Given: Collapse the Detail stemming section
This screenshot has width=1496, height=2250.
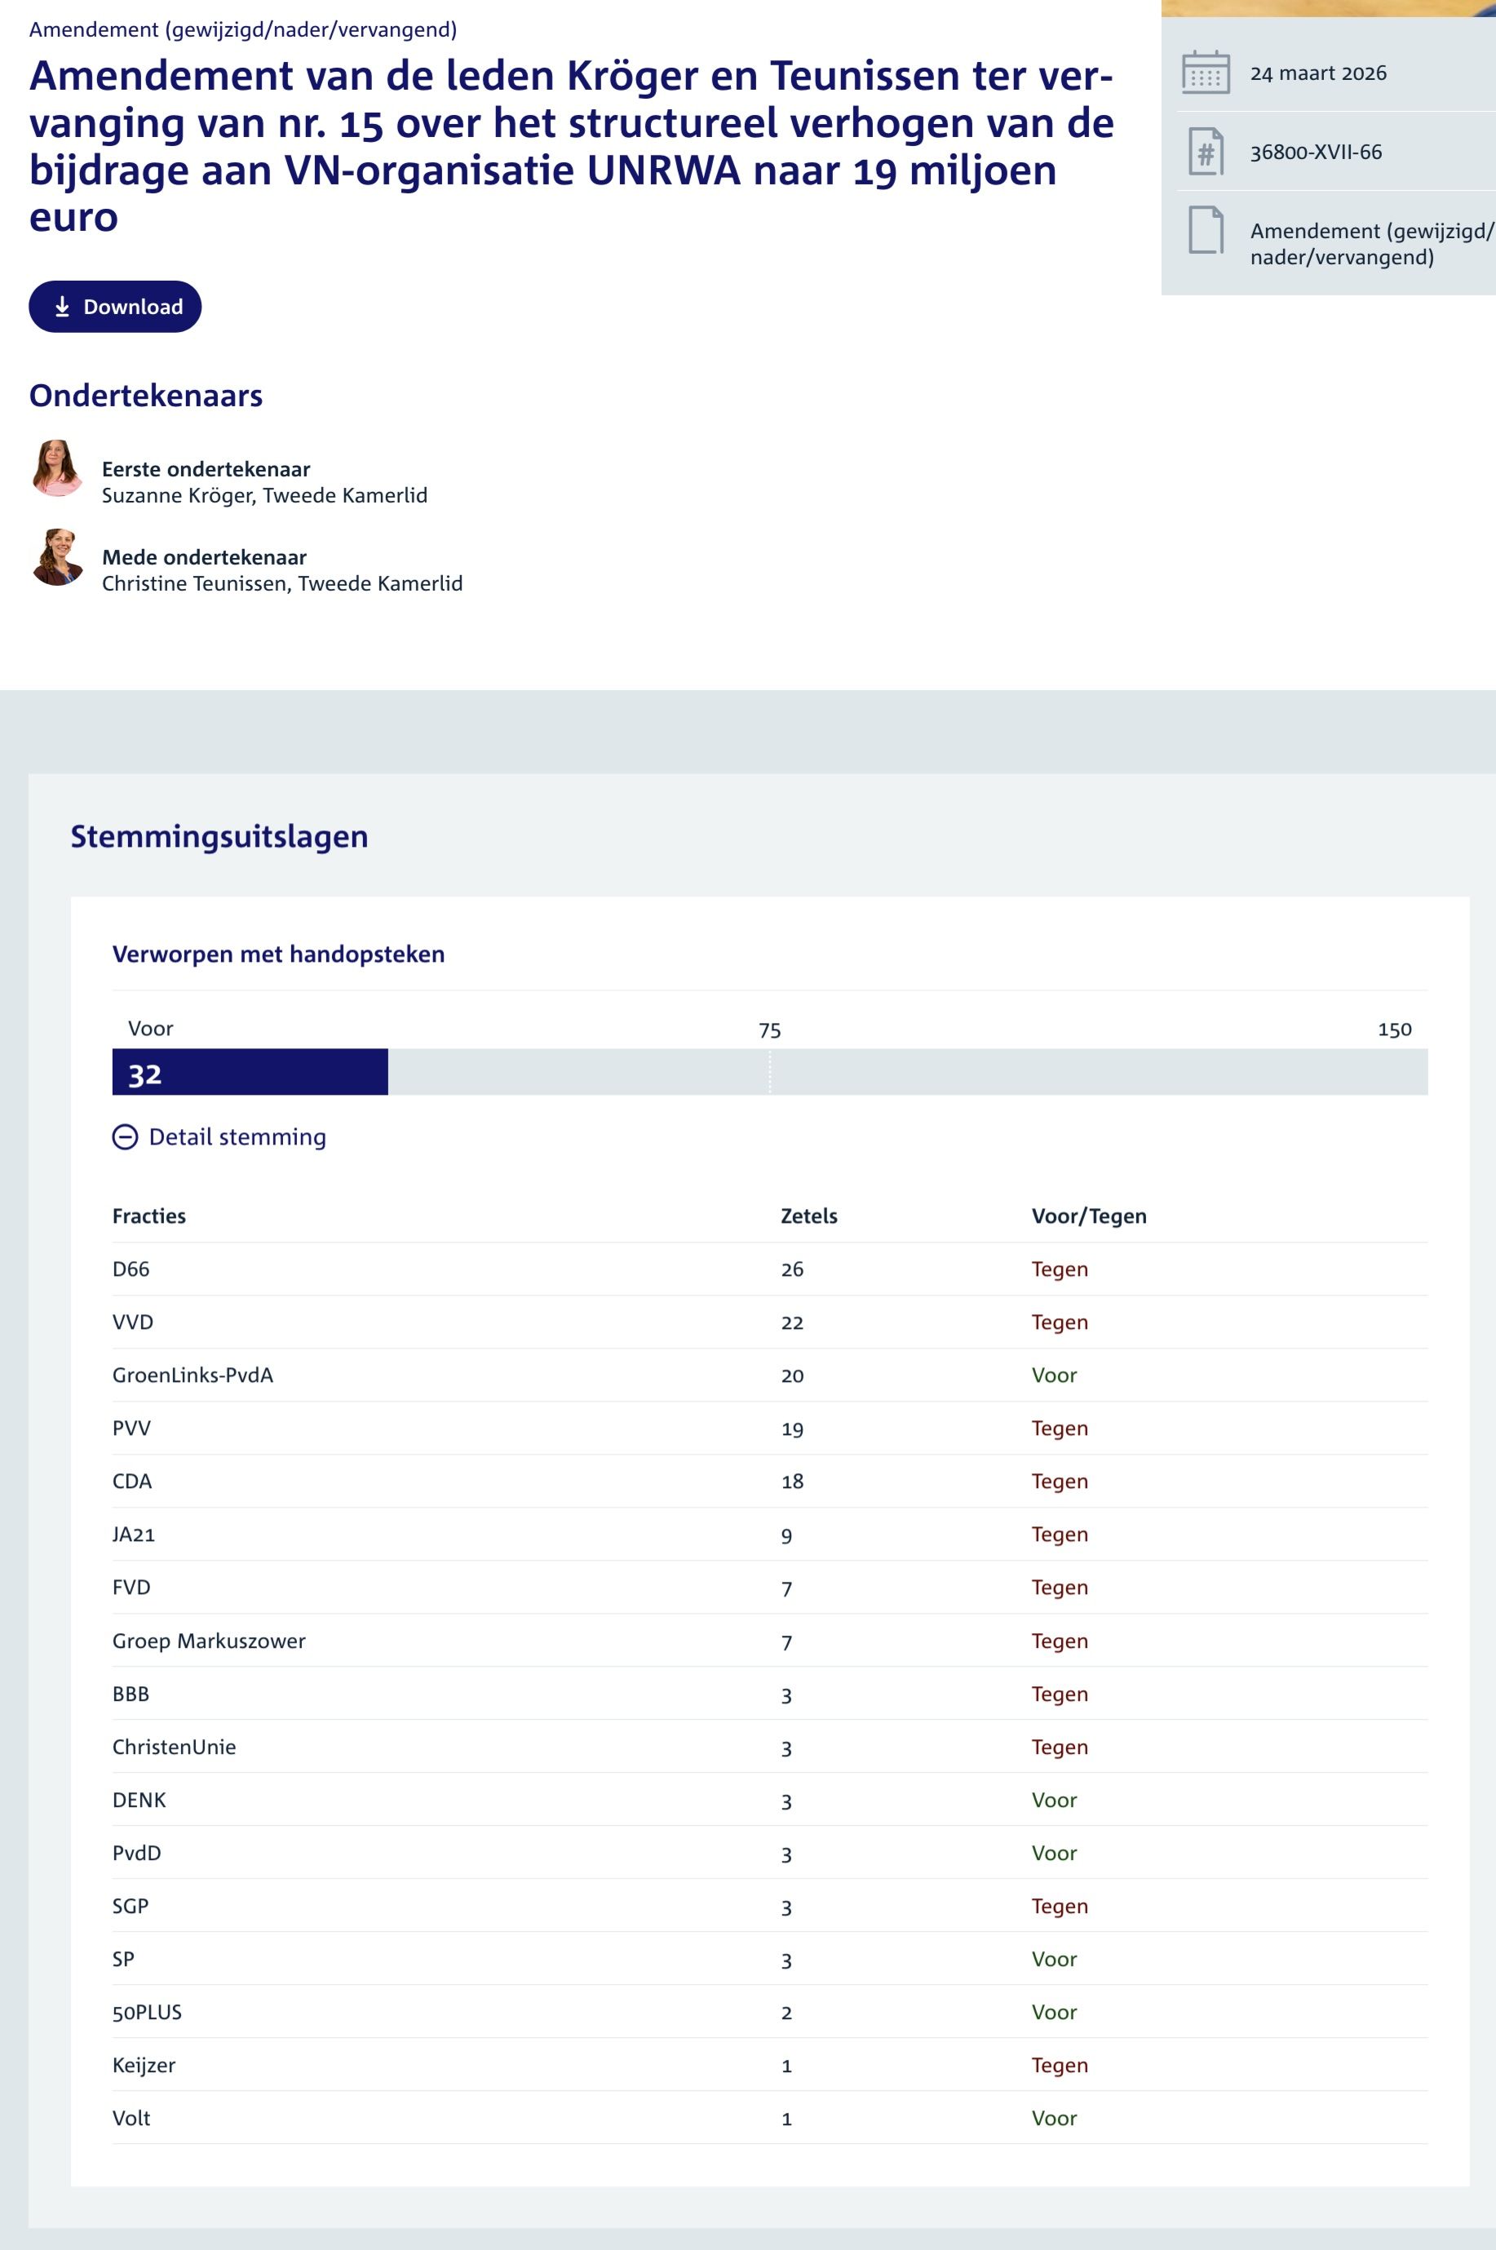Looking at the screenshot, I should (237, 1136).
